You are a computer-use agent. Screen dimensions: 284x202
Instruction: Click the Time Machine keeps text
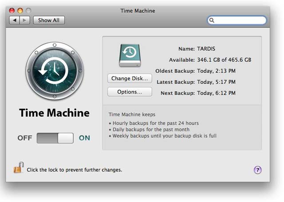tap(132, 115)
